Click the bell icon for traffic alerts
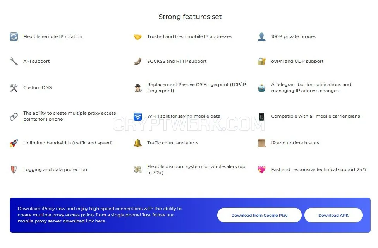 [x=137, y=143]
